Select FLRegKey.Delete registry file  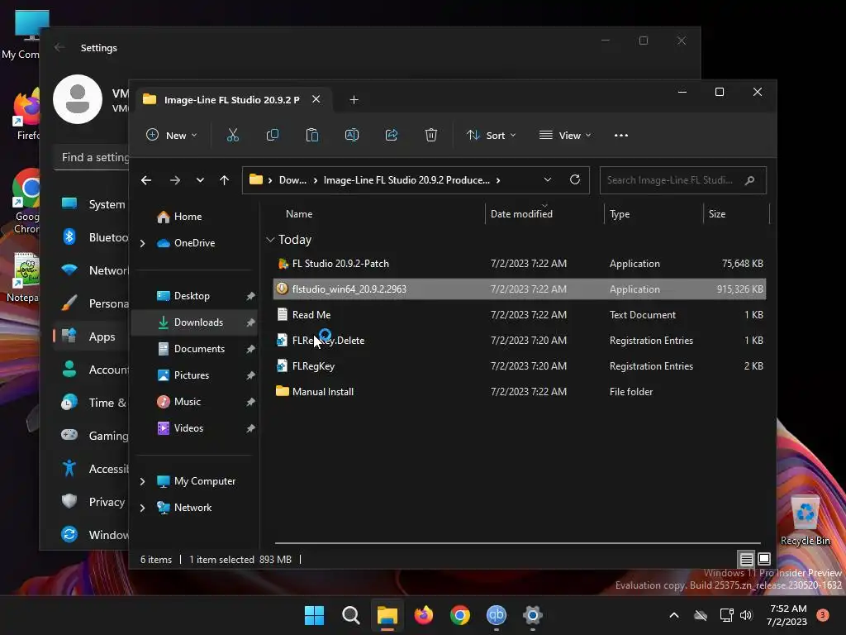click(x=520, y=340)
